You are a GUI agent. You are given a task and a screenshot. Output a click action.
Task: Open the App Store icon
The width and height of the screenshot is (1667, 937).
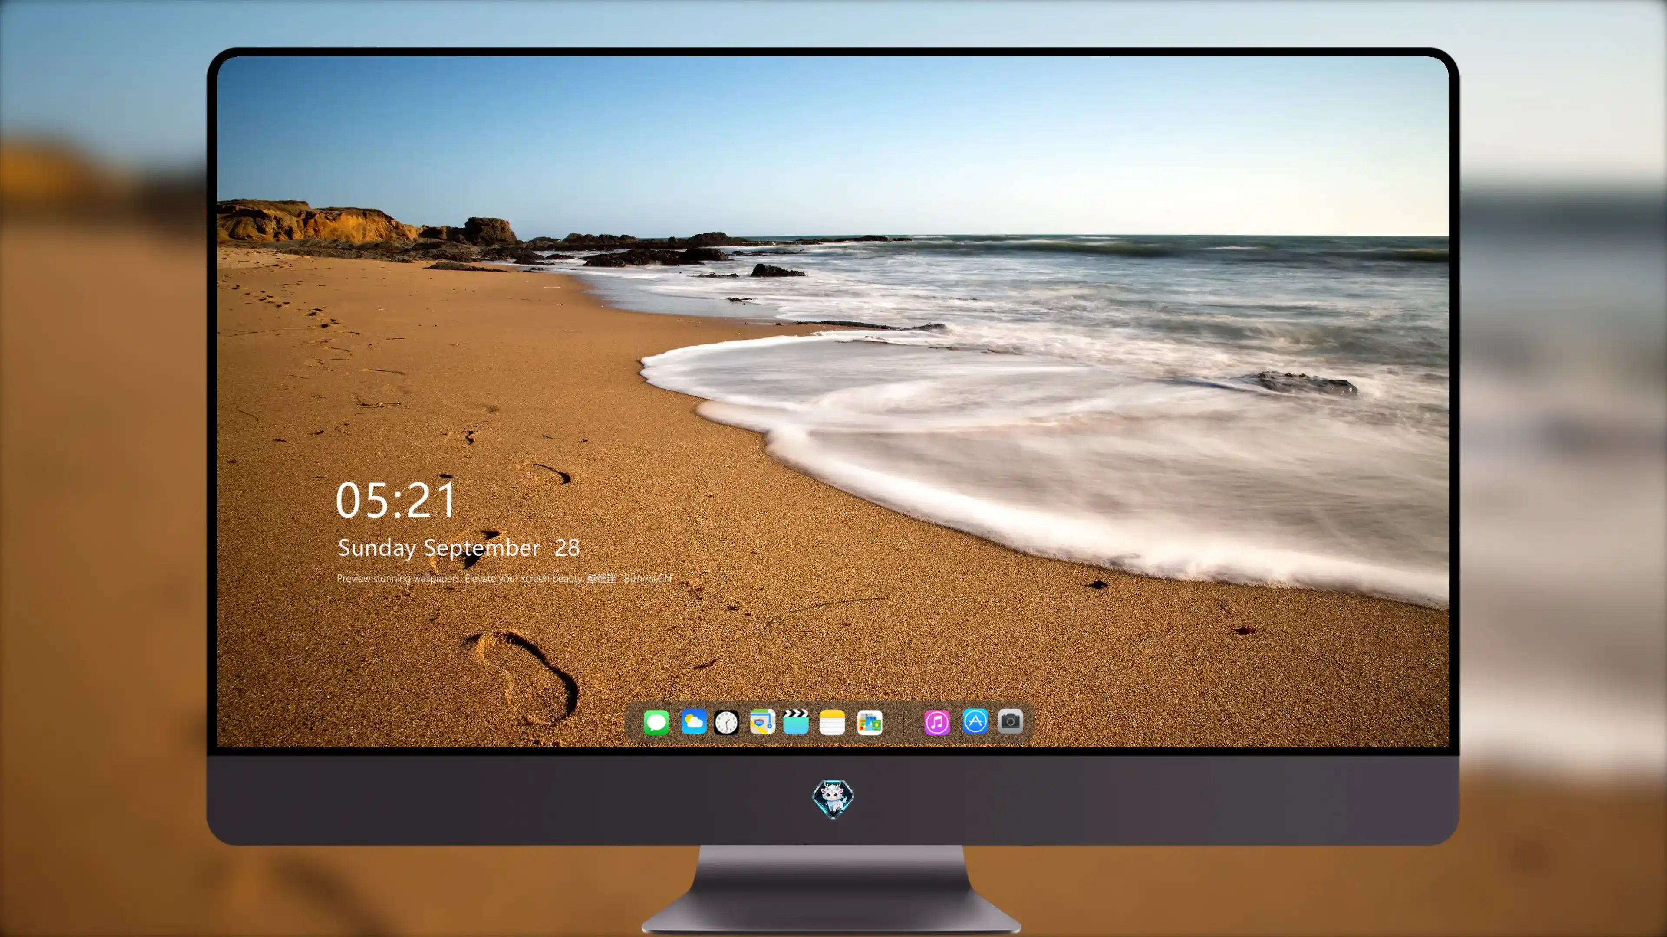point(975,721)
